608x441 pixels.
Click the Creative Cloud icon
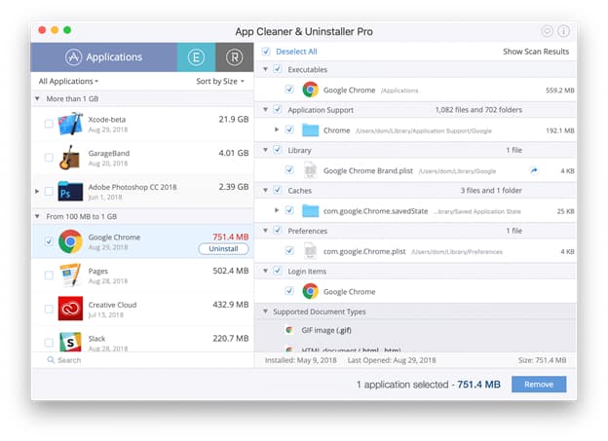pyautogui.click(x=70, y=309)
